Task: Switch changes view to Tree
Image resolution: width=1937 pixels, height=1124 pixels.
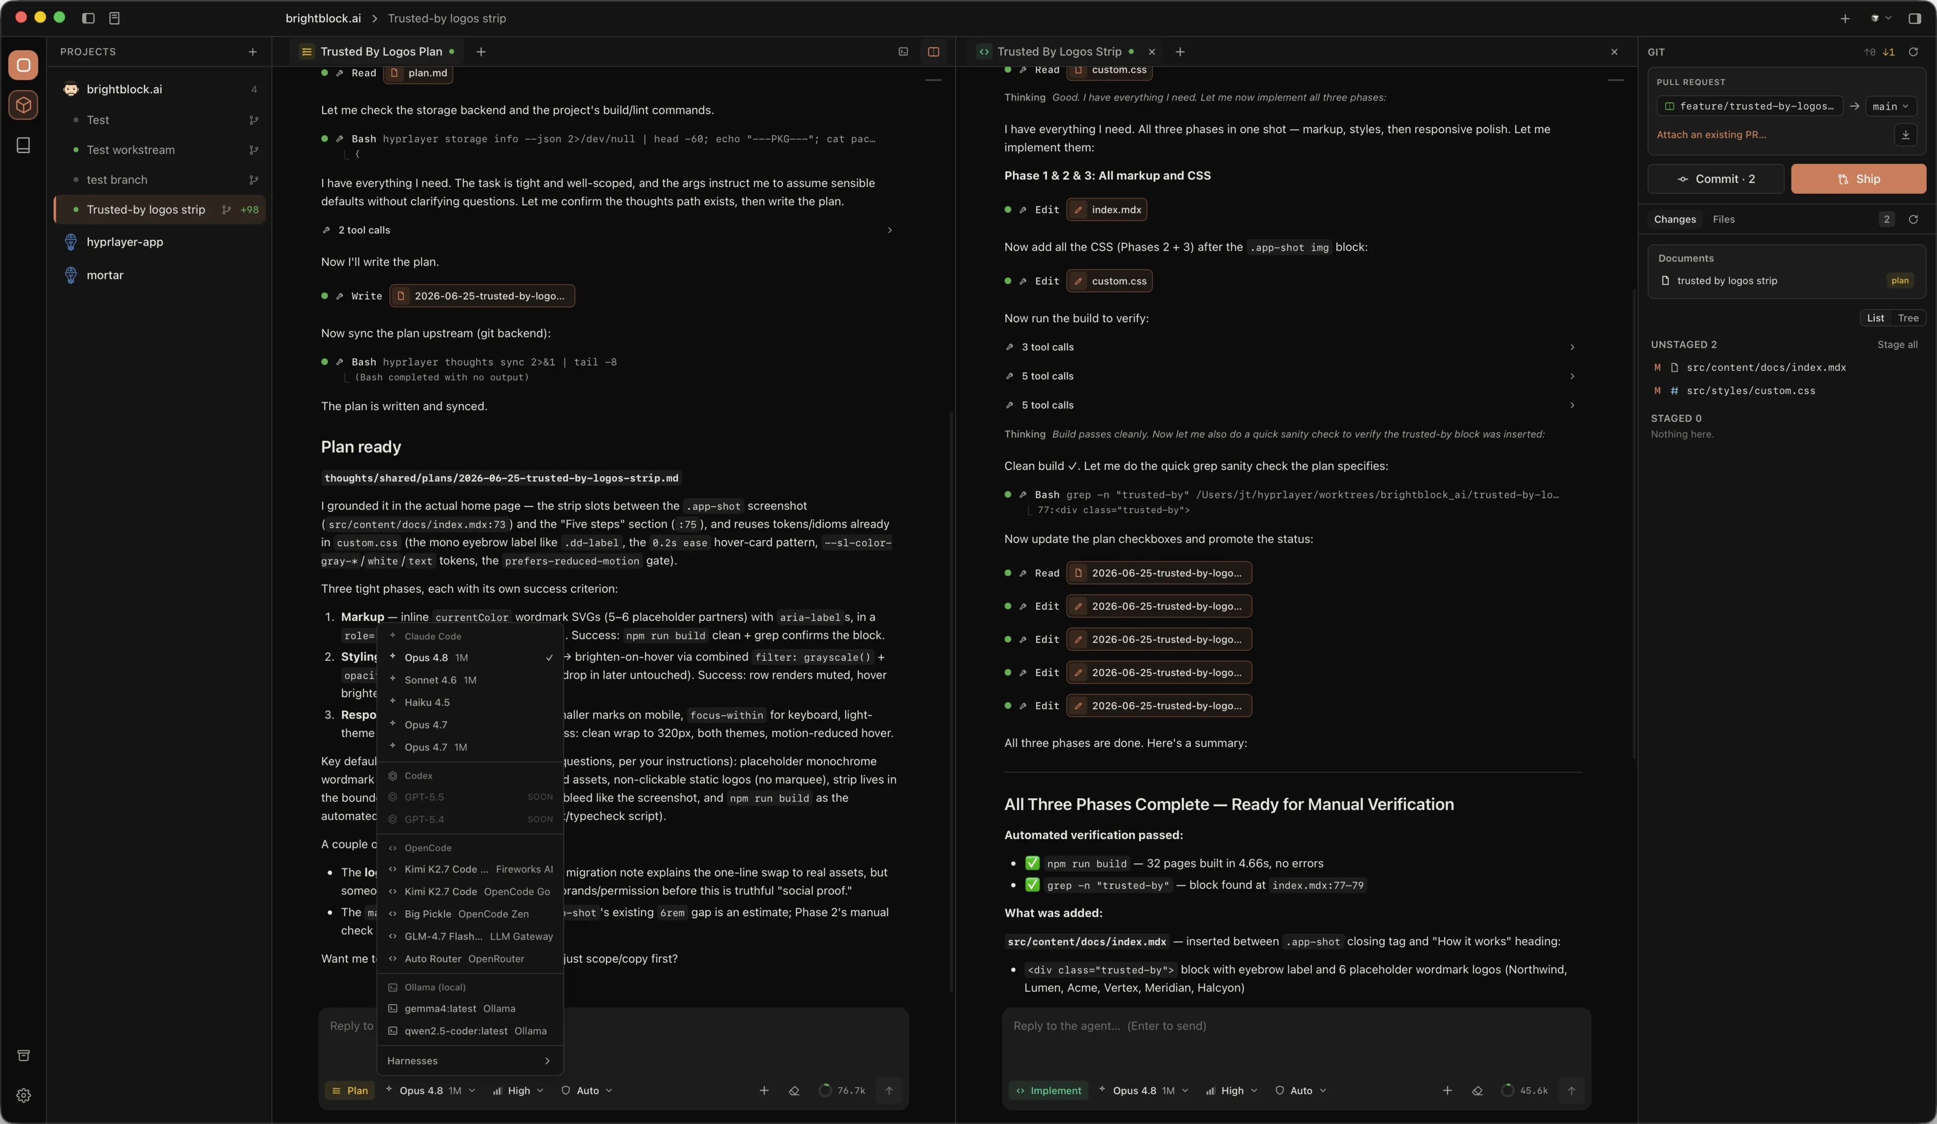Action: (x=1908, y=318)
